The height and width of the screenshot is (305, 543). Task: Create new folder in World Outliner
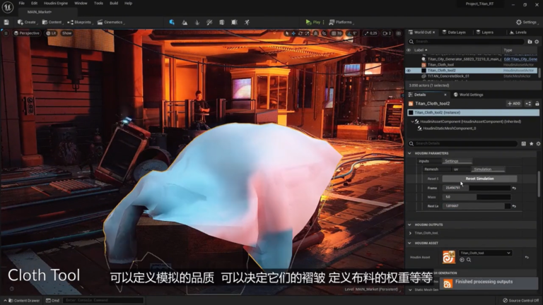click(530, 42)
